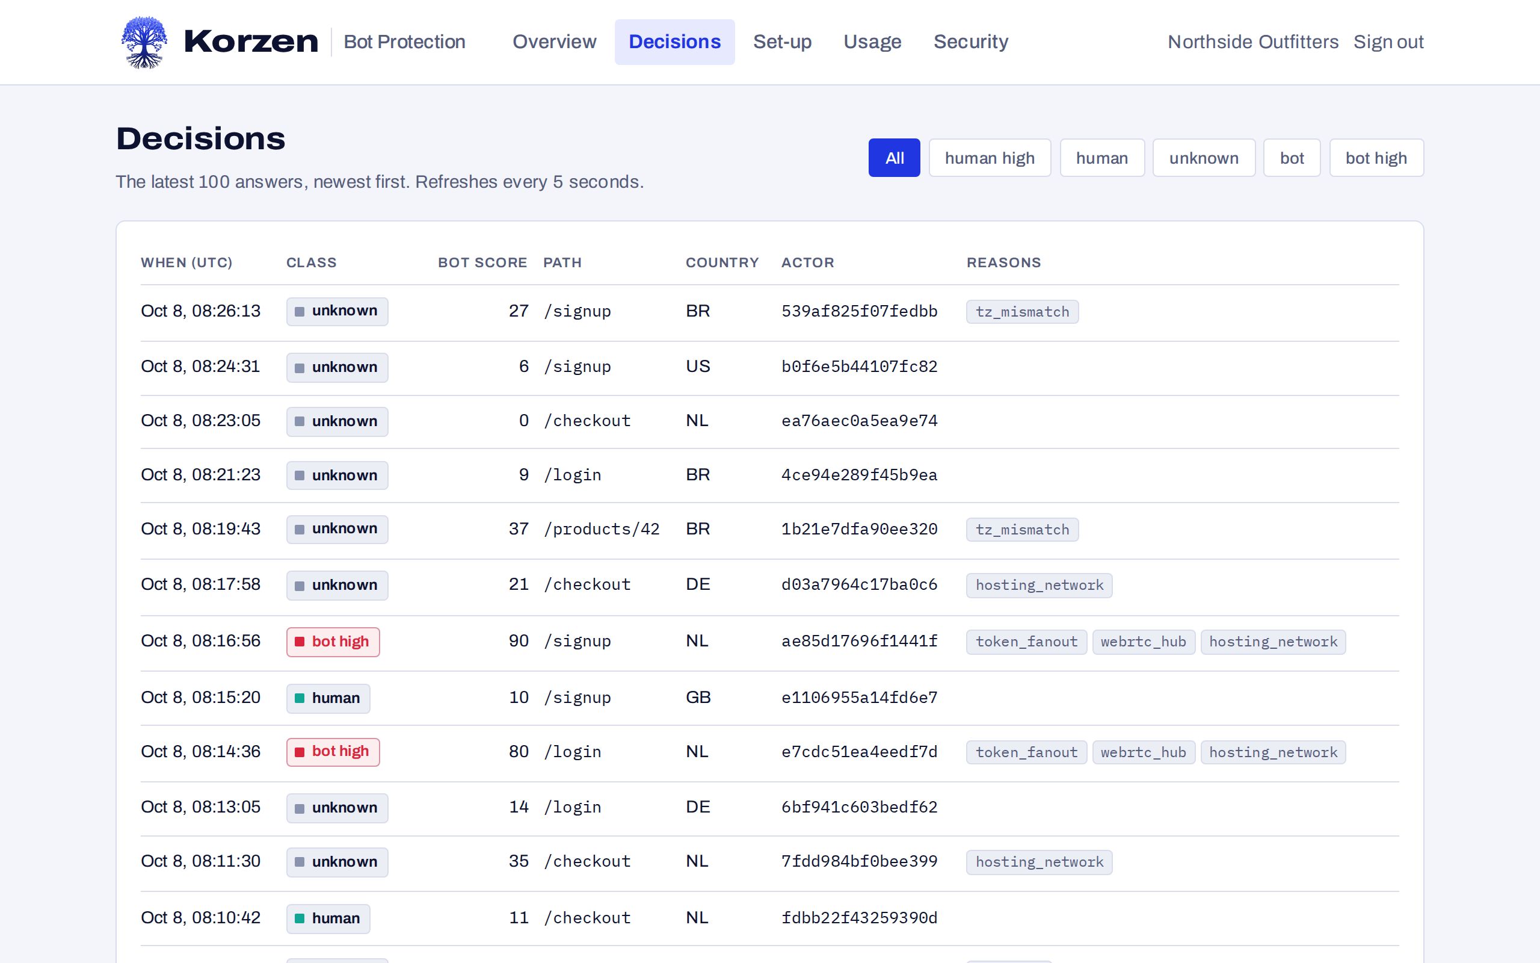Click the Northside Outfitters account name
1540x963 pixels.
click(x=1253, y=42)
